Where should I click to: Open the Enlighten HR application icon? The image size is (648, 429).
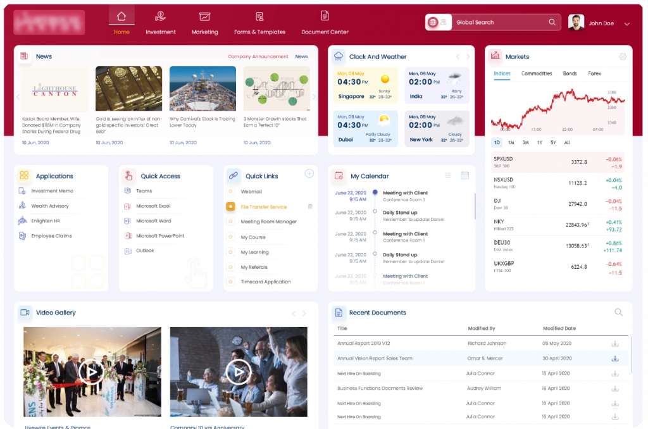(22, 221)
